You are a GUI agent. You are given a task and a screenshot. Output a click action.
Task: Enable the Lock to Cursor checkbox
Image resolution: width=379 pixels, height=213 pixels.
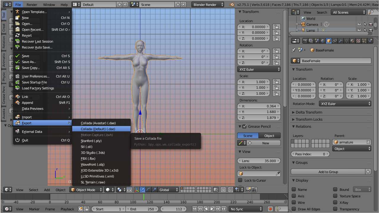(240, 180)
